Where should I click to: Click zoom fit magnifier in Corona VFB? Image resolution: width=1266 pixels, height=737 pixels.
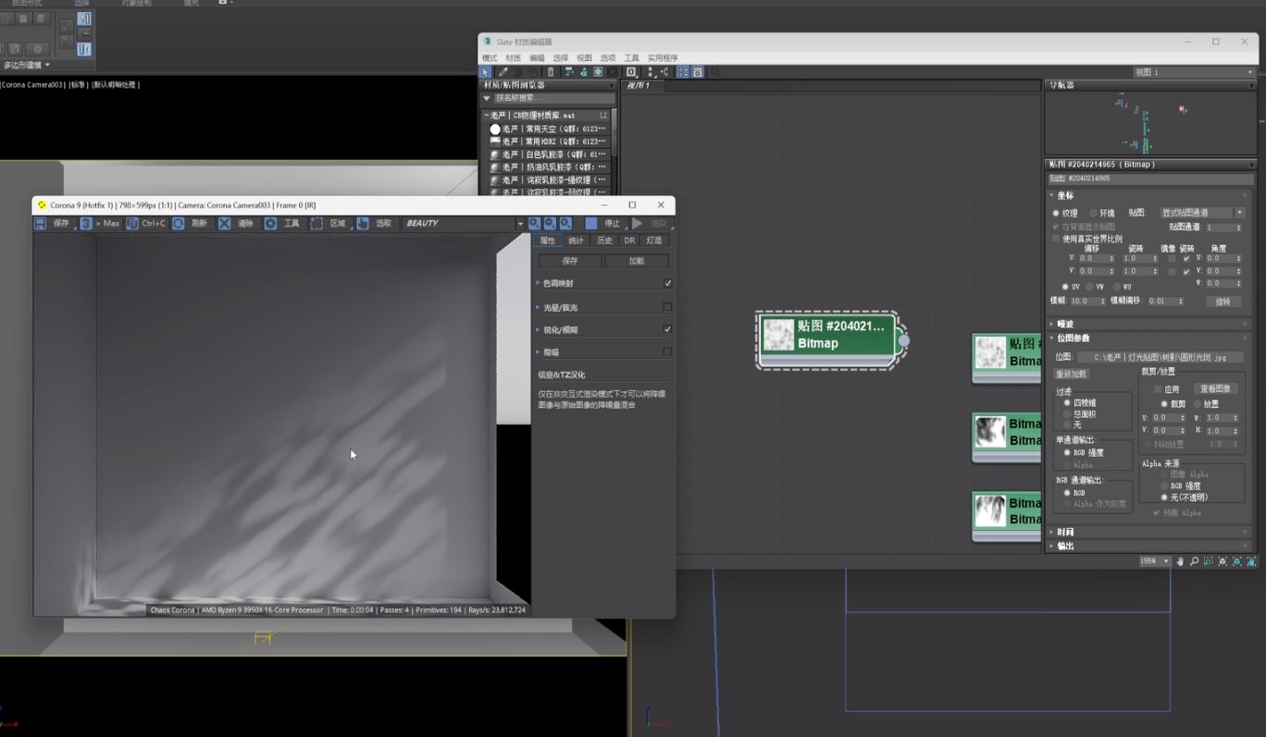[x=565, y=224]
